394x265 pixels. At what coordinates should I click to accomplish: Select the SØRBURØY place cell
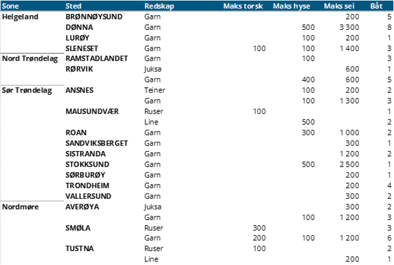[x=85, y=175]
